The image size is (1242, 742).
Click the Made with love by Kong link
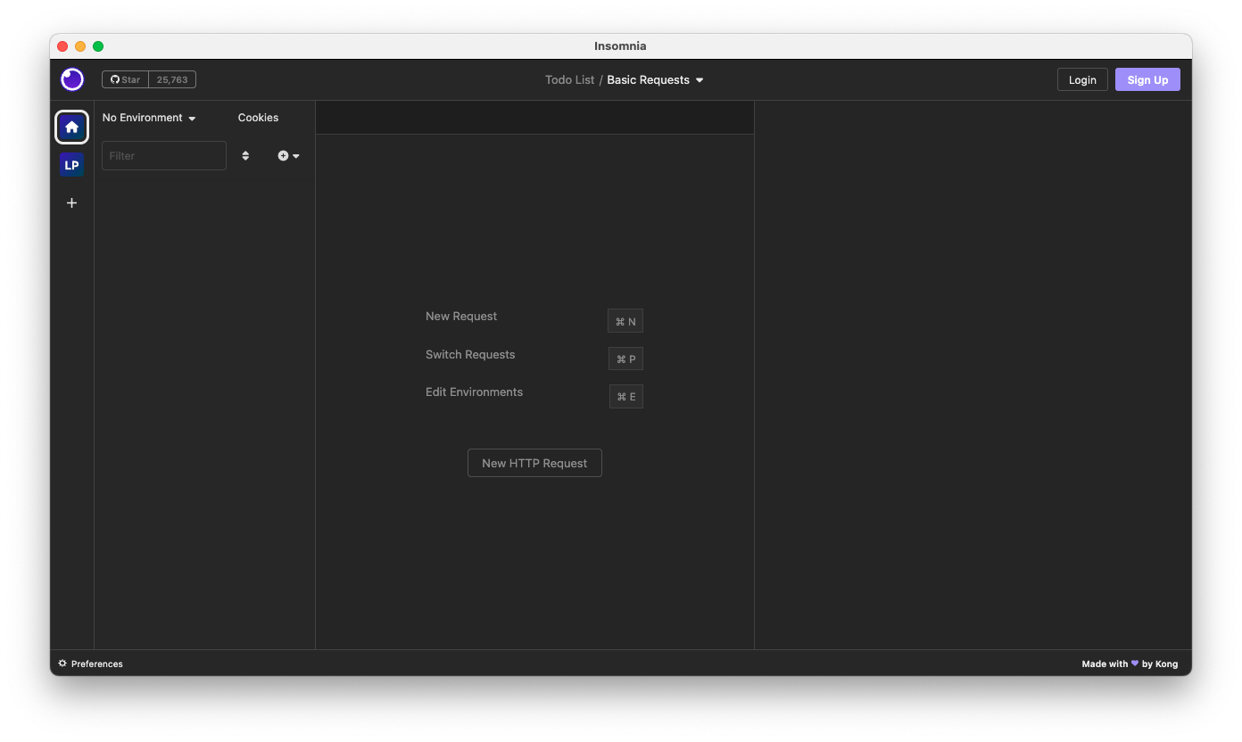1130,664
